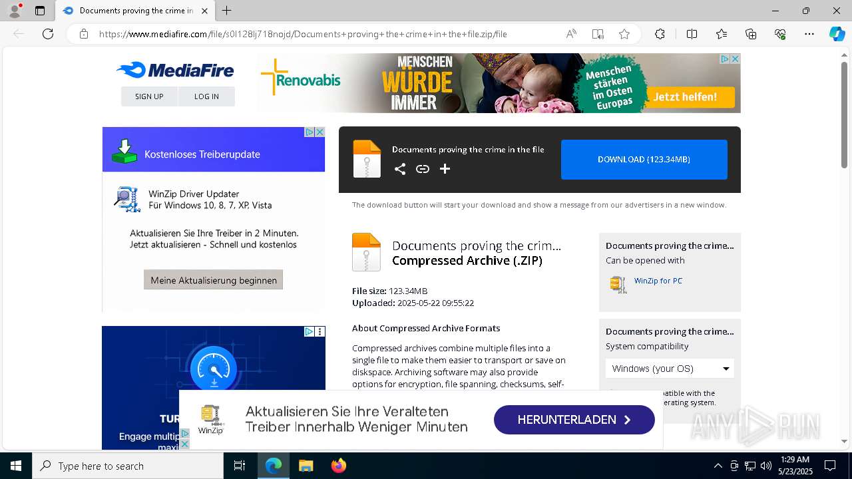View site information lock icon

pos(83,34)
